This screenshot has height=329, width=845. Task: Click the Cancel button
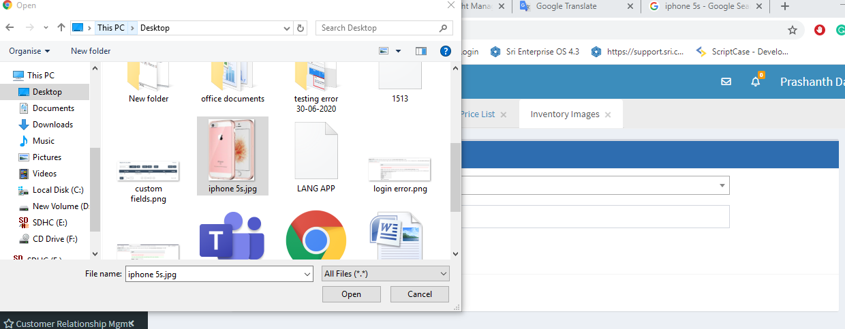pos(420,294)
